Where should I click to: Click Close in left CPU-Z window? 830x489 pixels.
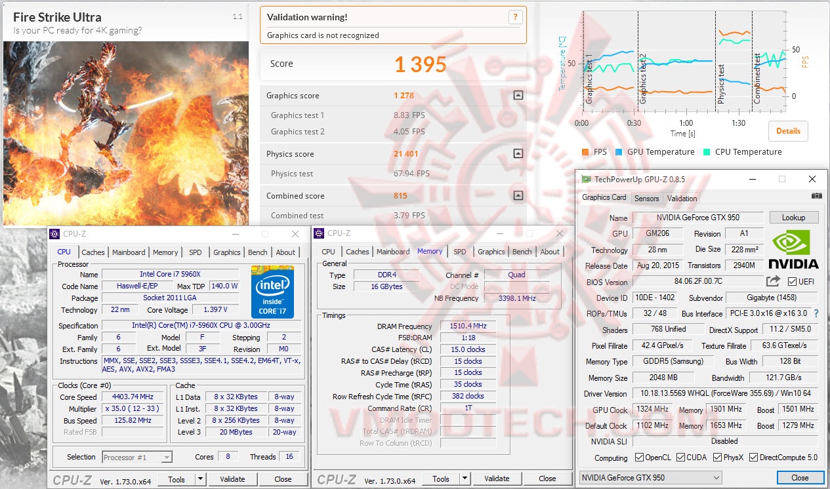(x=283, y=479)
